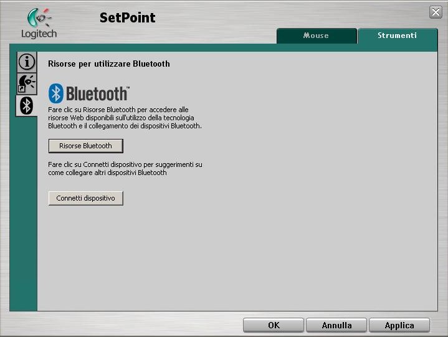Viewport: 448px width, 337px height.
Task: Confirm with the OK button
Action: 274,325
